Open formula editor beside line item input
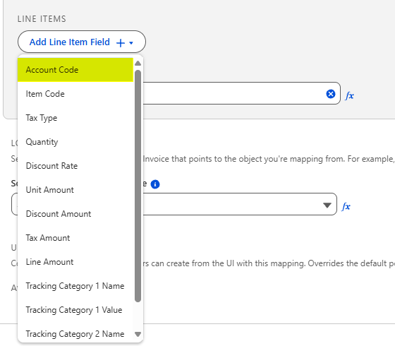 (349, 95)
